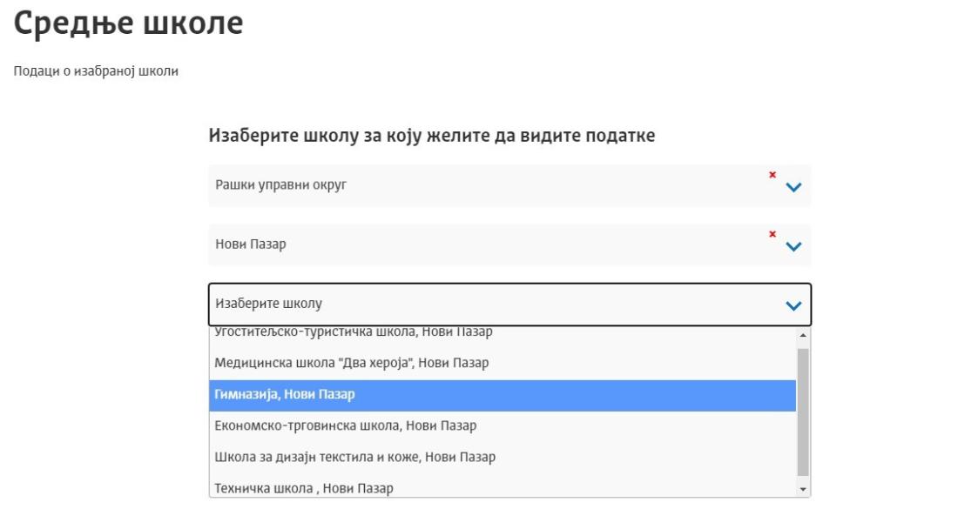Click the Изаберите школу за коју желите heading

tap(432, 136)
